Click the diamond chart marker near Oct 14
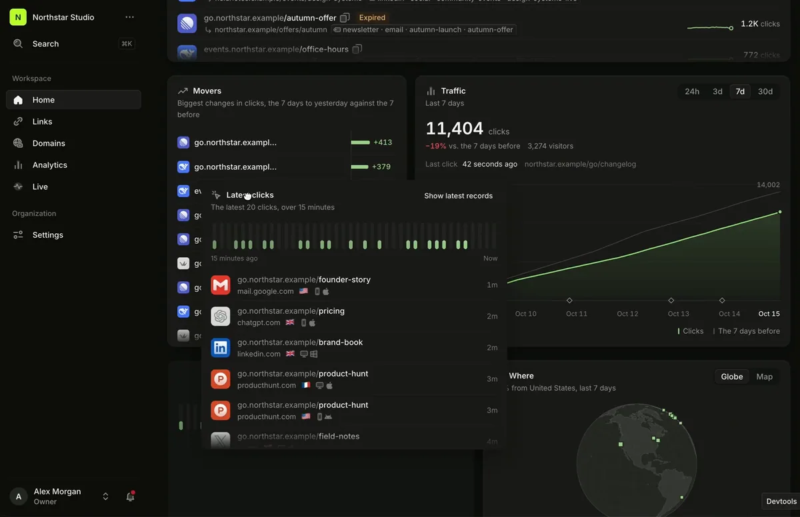The width and height of the screenshot is (800, 517). [x=722, y=300]
